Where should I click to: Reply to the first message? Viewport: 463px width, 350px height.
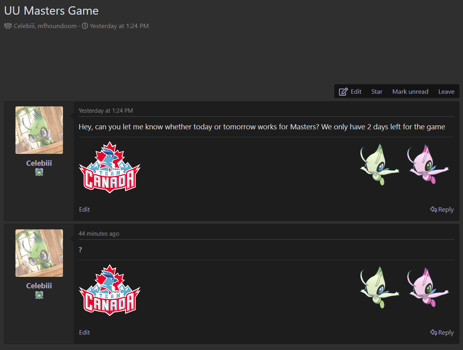(x=442, y=209)
